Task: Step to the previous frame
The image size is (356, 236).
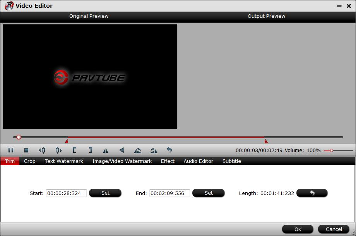Action: point(42,150)
